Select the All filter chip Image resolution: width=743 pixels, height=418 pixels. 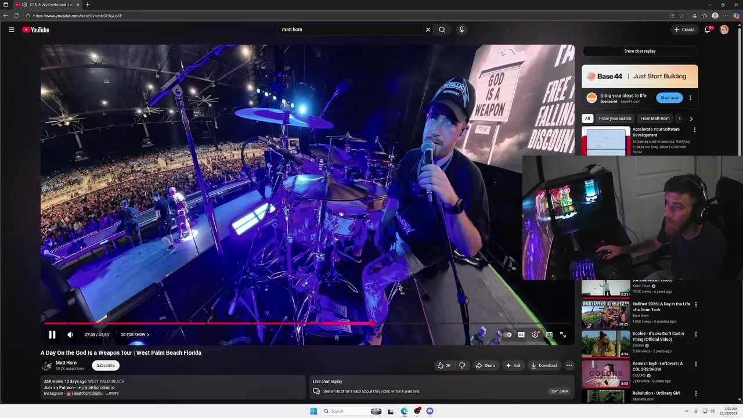coord(587,118)
